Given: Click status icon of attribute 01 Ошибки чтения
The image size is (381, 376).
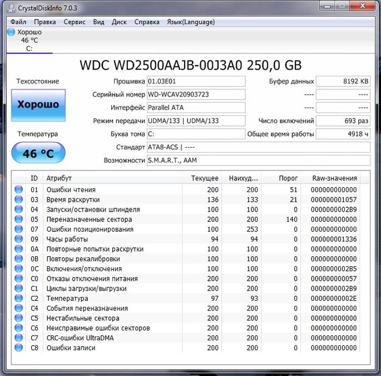Looking at the screenshot, I should click(19, 189).
